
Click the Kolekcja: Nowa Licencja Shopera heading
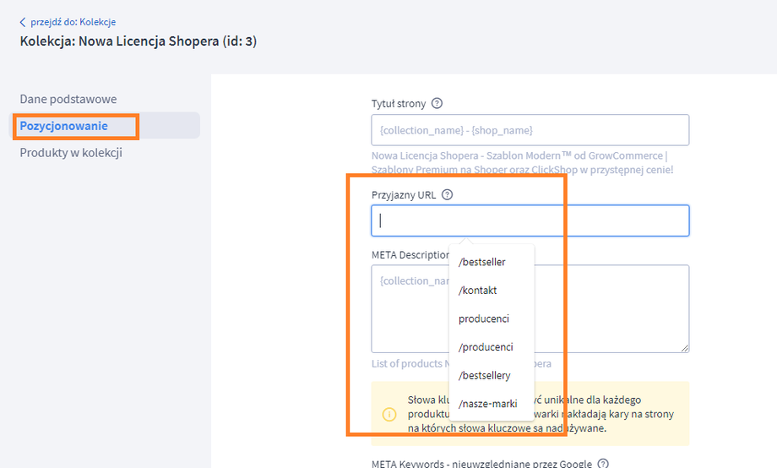[x=139, y=41]
